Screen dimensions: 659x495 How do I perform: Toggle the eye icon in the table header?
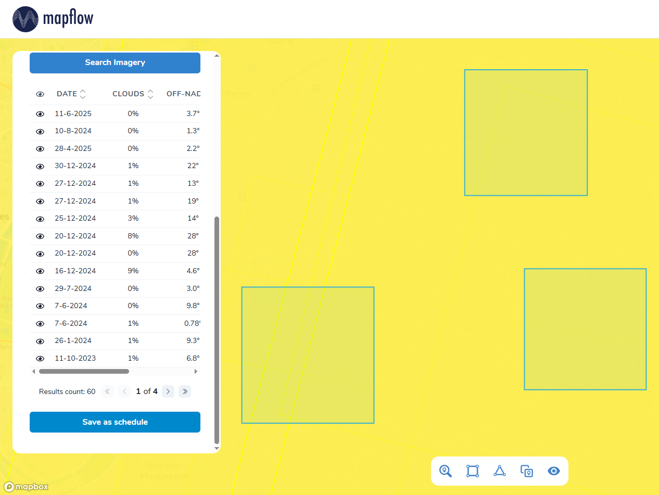(40, 94)
